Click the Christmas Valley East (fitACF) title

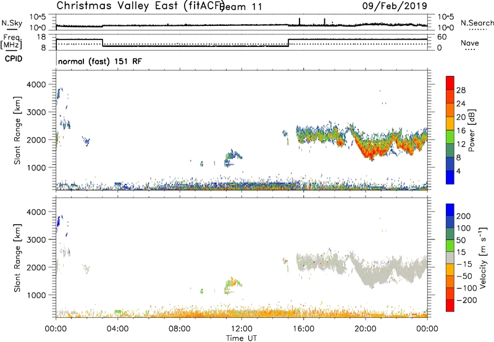[141, 6]
